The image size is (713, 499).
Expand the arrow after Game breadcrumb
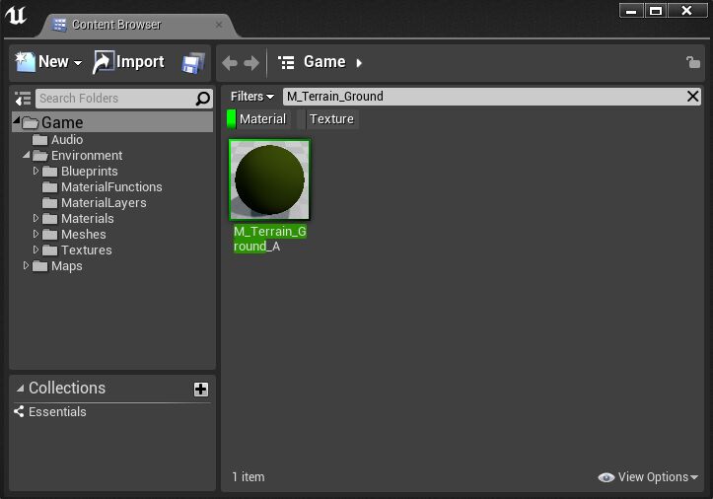359,63
